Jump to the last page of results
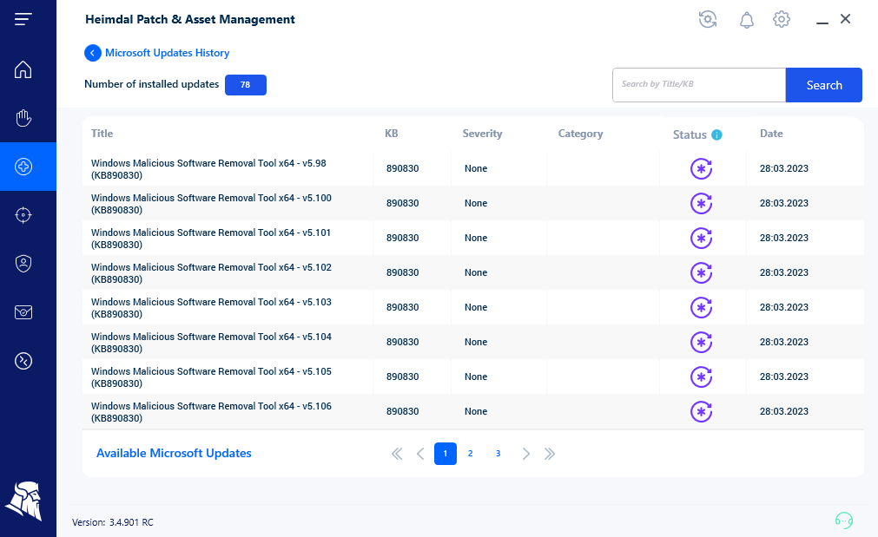The height and width of the screenshot is (537, 878). [x=550, y=454]
